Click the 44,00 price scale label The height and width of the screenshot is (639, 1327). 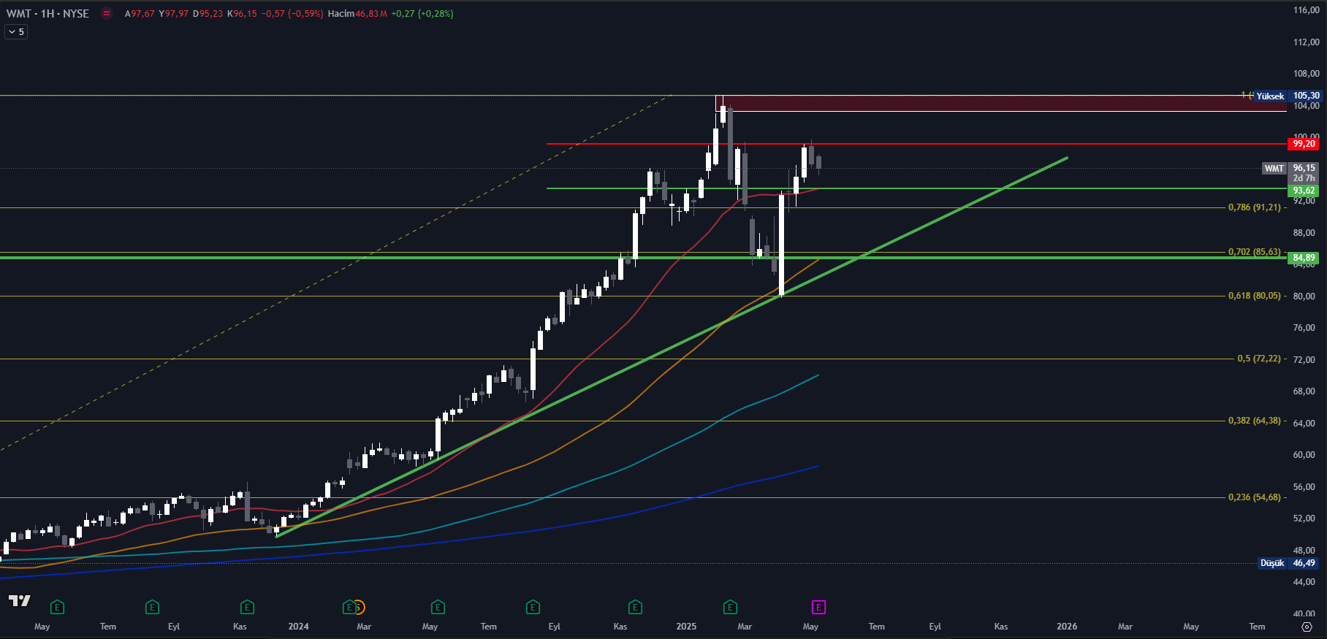1304,582
